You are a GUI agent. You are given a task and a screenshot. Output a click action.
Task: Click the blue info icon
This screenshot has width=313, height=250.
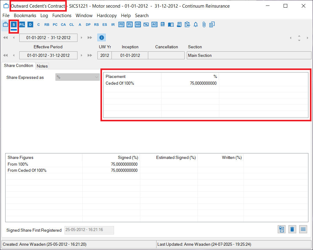pos(102,38)
